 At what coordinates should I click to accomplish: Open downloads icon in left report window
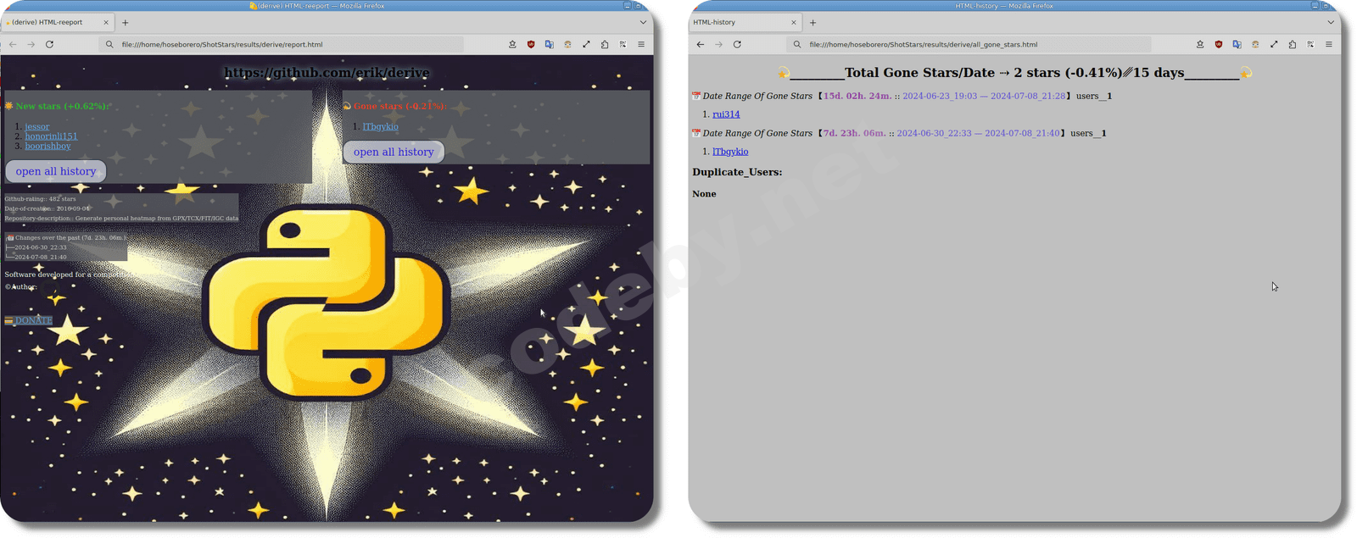coord(512,44)
